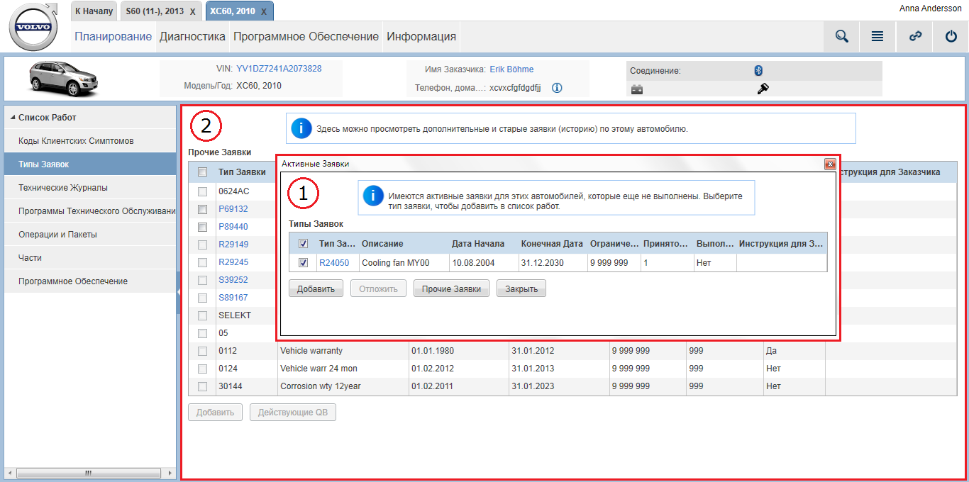The height and width of the screenshot is (482, 969).
Task: Switch to the S60 (11-), 2013 tab
Action: (154, 11)
